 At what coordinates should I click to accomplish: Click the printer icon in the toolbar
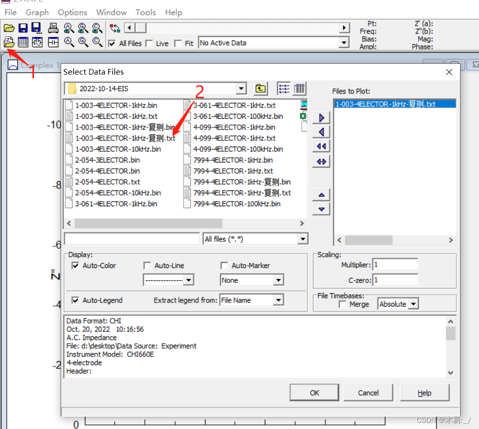click(x=53, y=28)
